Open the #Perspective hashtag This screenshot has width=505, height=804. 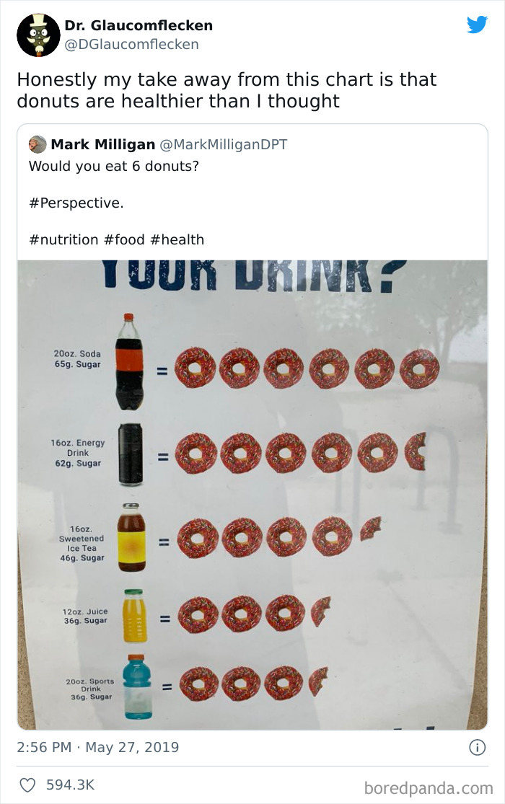click(x=76, y=203)
